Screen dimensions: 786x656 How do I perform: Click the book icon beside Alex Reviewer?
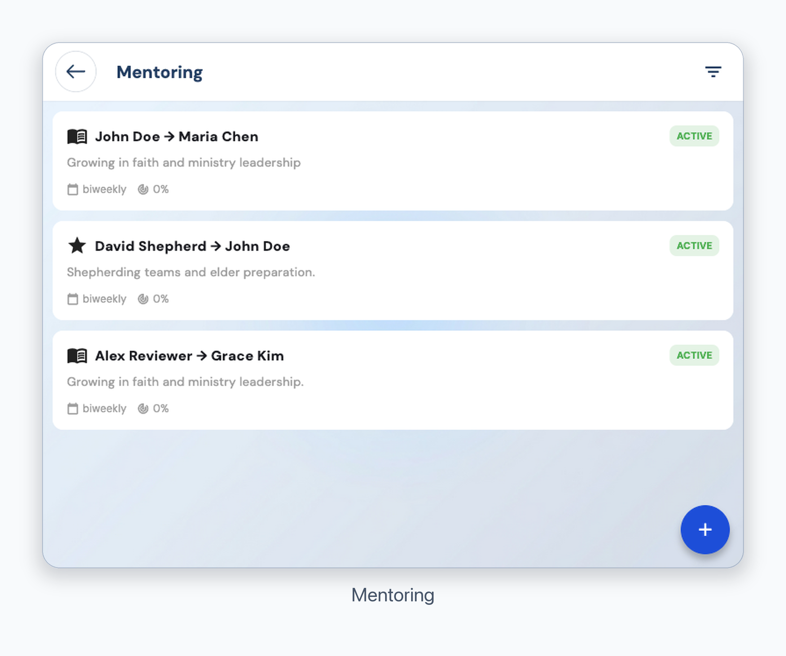click(77, 356)
